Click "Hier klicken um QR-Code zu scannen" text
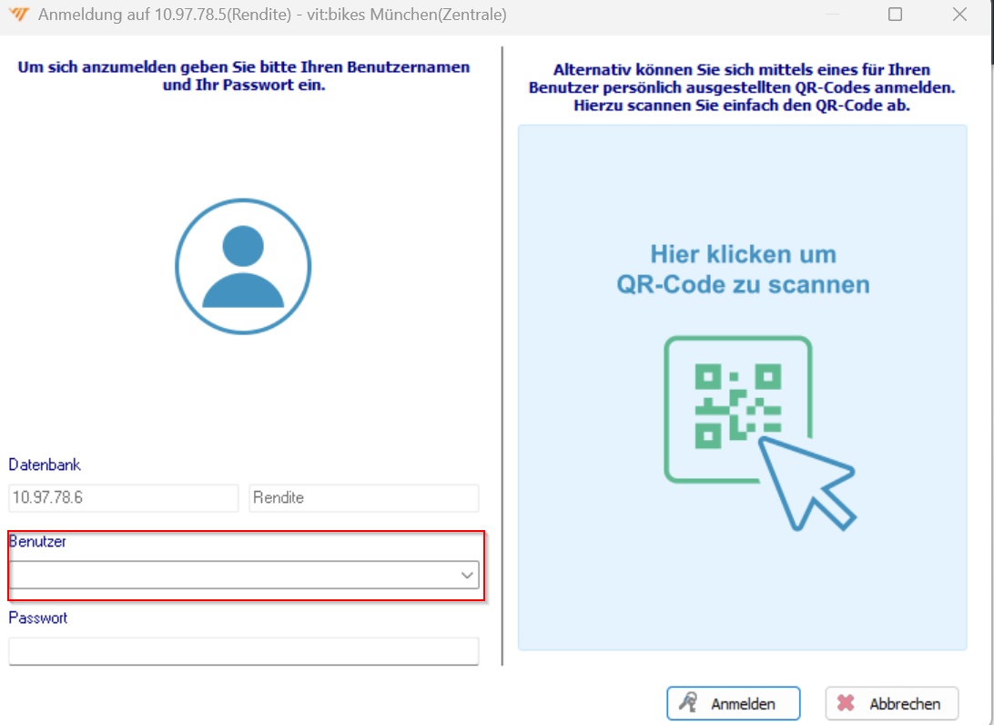Screen dimensions: 994x725 pyautogui.click(x=743, y=270)
